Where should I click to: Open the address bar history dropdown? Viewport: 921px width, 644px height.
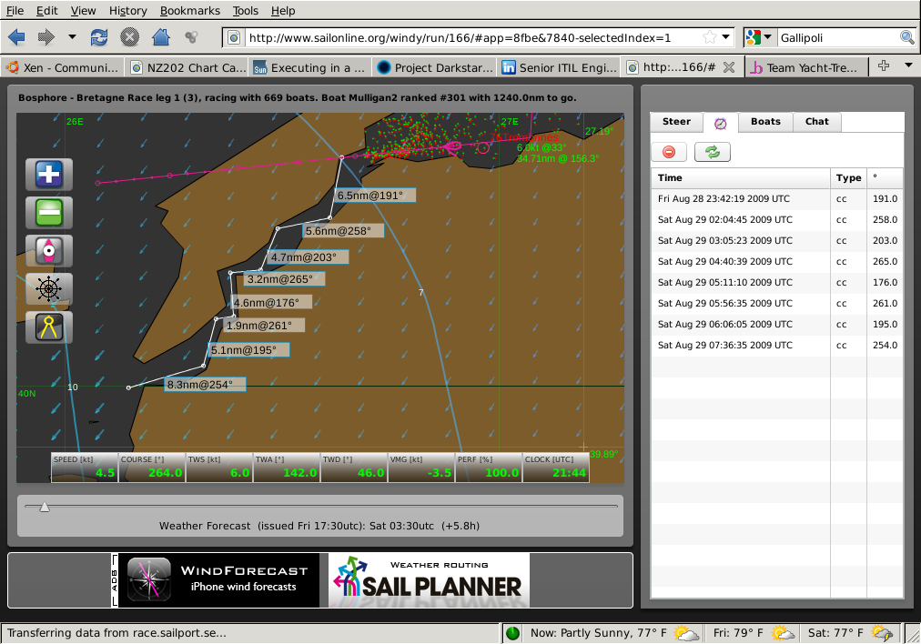(x=726, y=37)
